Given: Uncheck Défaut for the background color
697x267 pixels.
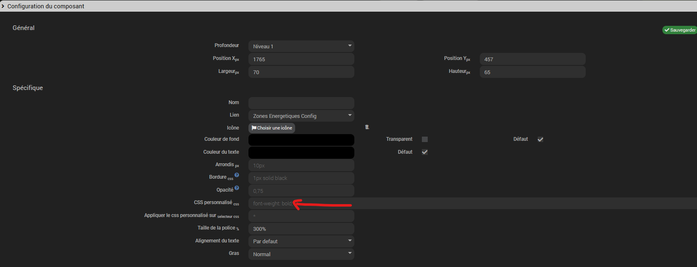Looking at the screenshot, I should coord(540,140).
